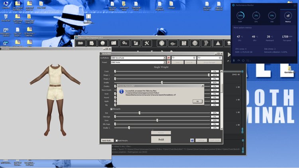
Task: Open the Group Manager in BodySlide
Action: tap(209, 62)
